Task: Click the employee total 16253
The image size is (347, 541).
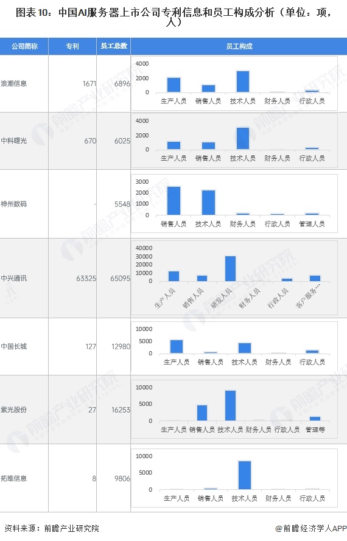Action: 121,410
